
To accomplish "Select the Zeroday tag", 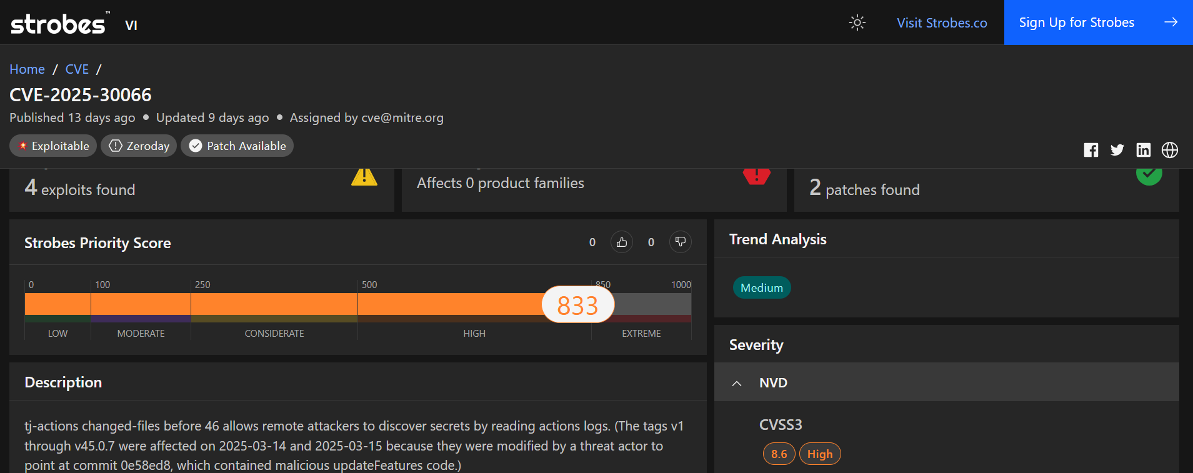I will (x=139, y=146).
